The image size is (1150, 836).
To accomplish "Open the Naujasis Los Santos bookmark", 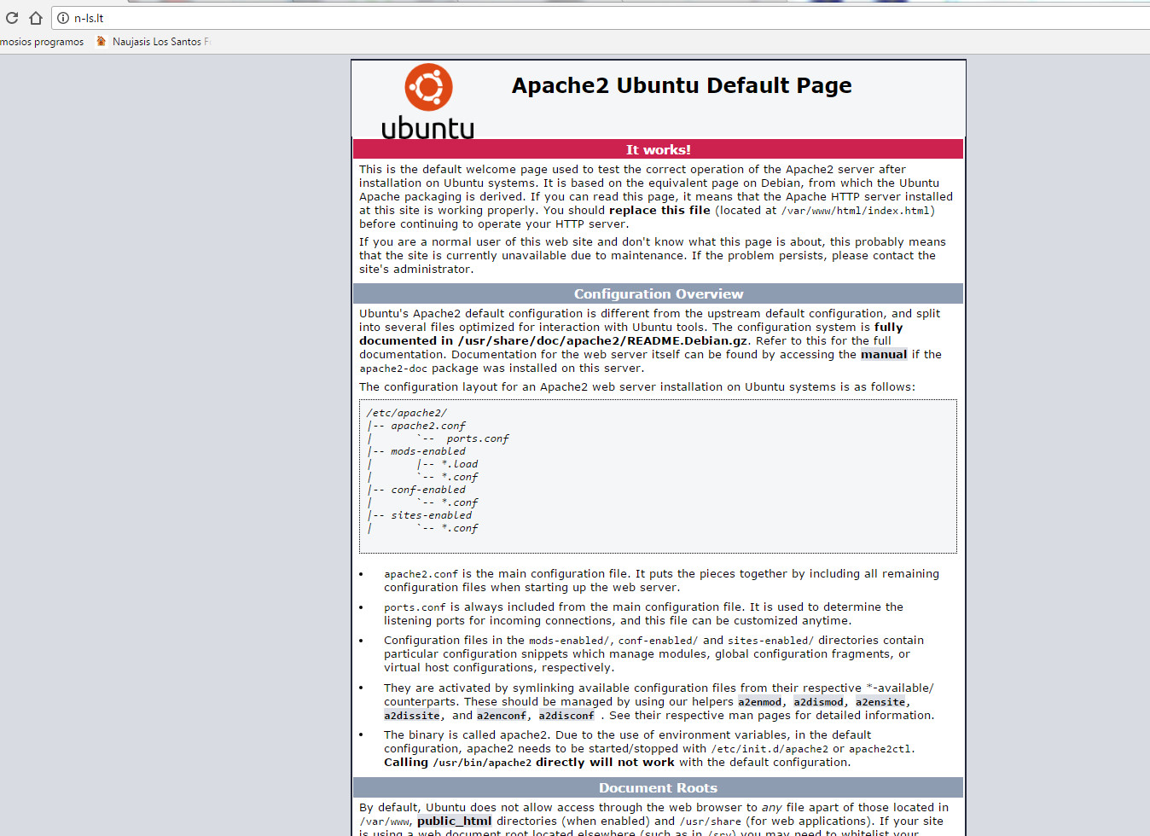I will click(154, 42).
